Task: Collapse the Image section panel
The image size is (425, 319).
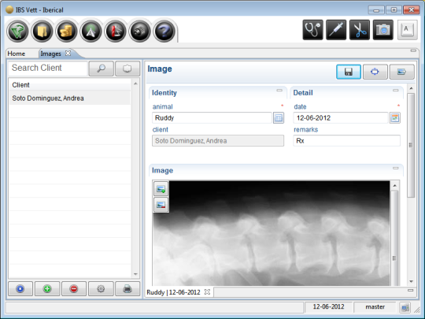Action: [x=396, y=169]
